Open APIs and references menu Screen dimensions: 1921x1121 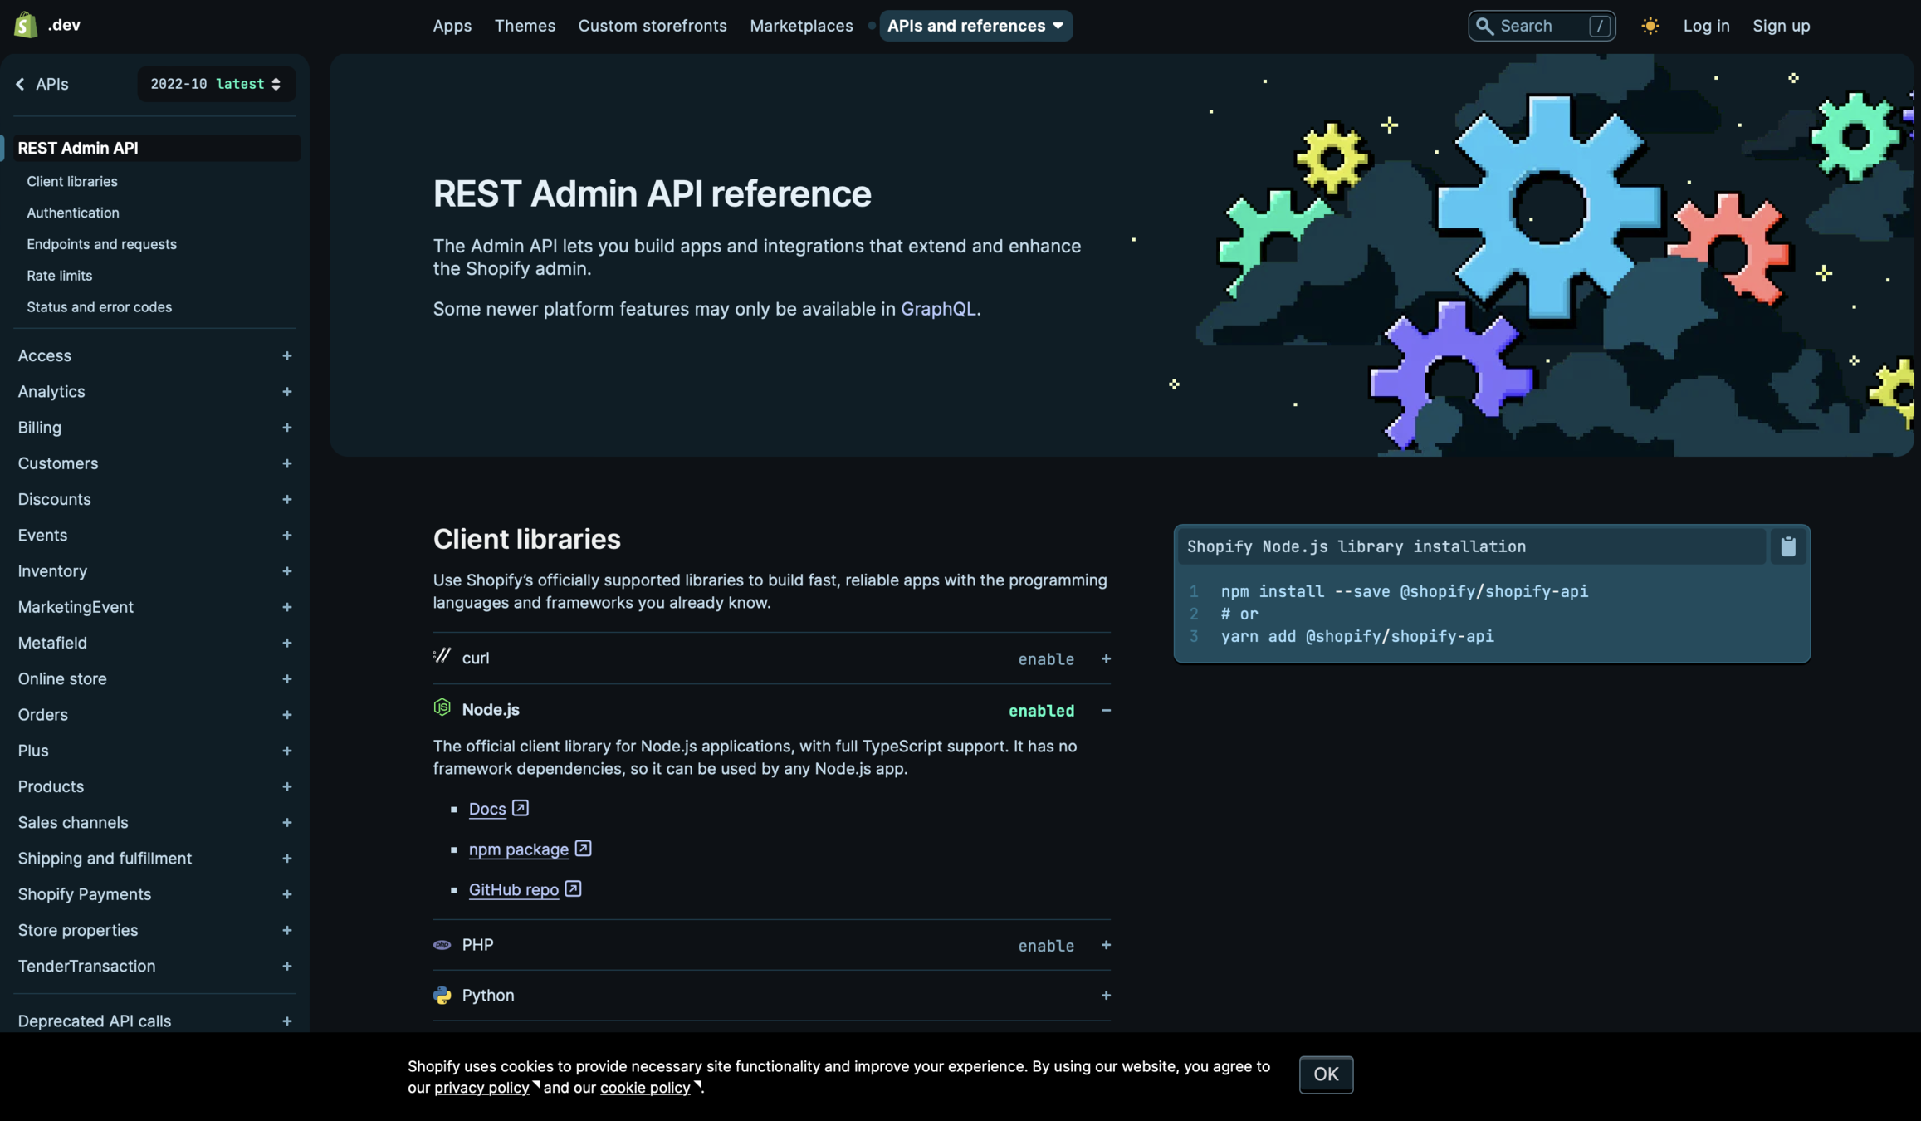pos(975,26)
